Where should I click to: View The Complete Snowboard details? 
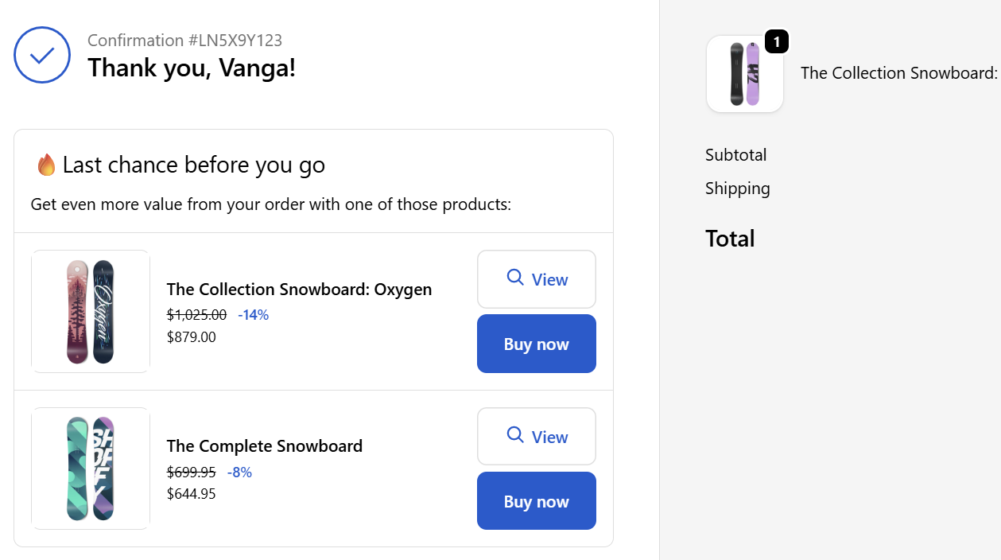(x=536, y=437)
